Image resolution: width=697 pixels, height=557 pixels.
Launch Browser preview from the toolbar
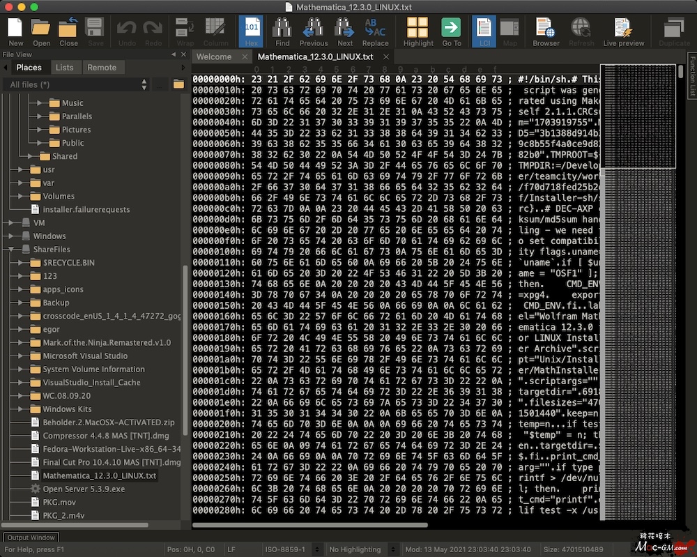546,31
